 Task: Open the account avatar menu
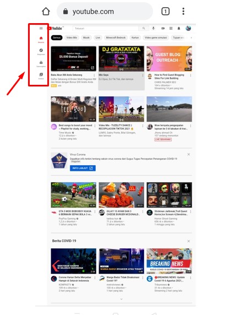(188, 28)
